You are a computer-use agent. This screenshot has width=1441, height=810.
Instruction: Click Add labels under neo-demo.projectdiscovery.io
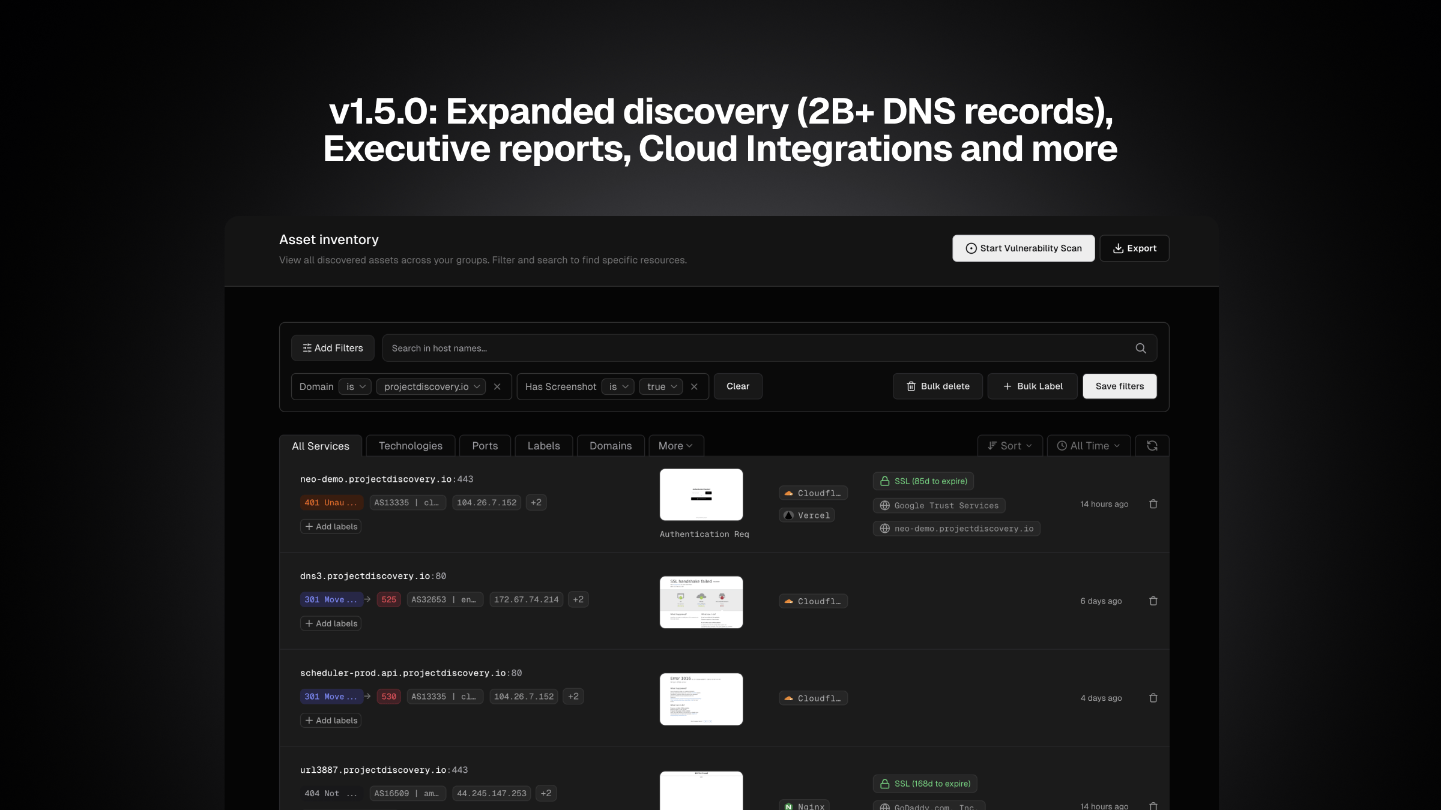(x=331, y=526)
